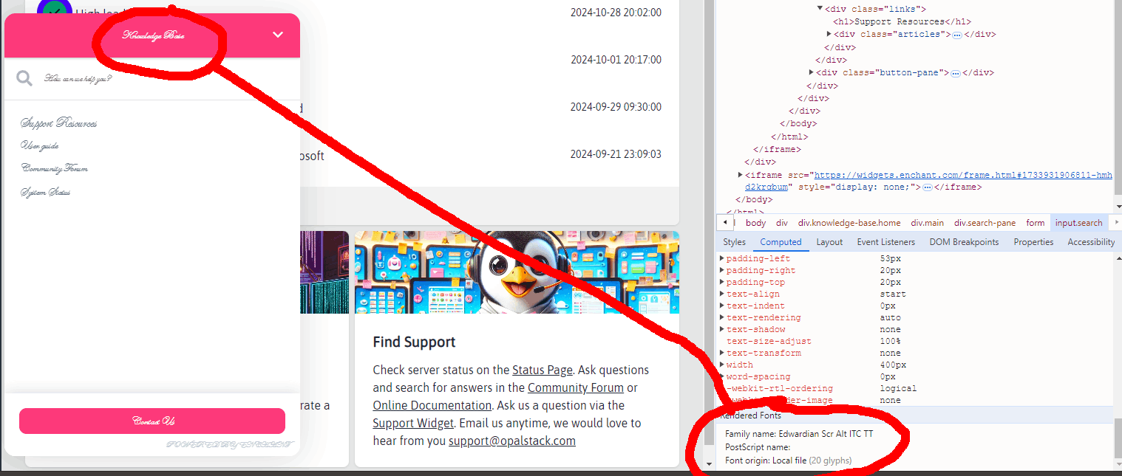Click the Support Resources h1 element line
This screenshot has height=476, width=1122.
pos(902,22)
